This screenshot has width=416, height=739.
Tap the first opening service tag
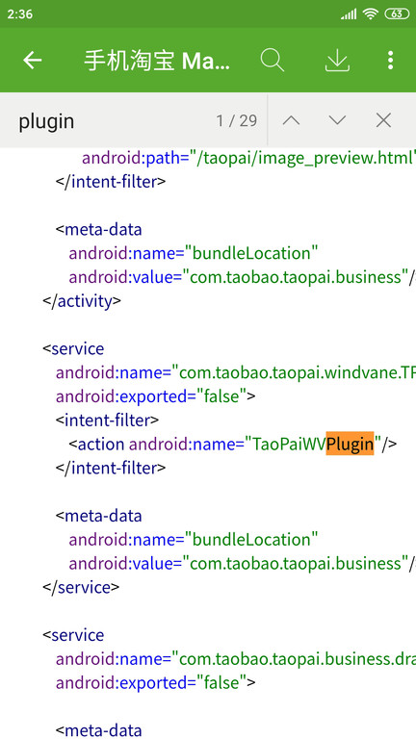[73, 348]
